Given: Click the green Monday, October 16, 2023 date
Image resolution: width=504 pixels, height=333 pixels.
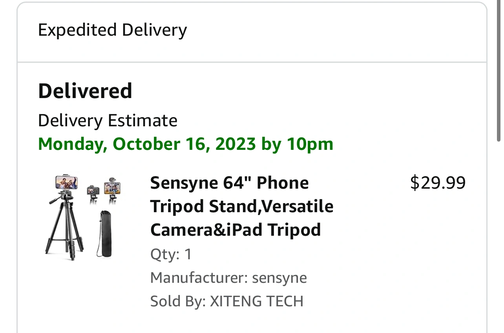Looking at the screenshot, I should 147,144.
